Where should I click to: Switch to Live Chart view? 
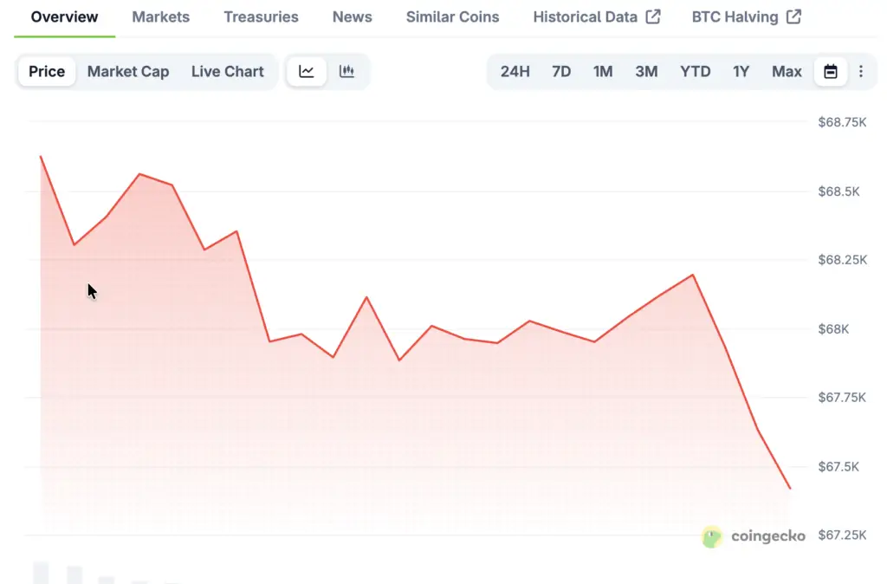(x=228, y=72)
